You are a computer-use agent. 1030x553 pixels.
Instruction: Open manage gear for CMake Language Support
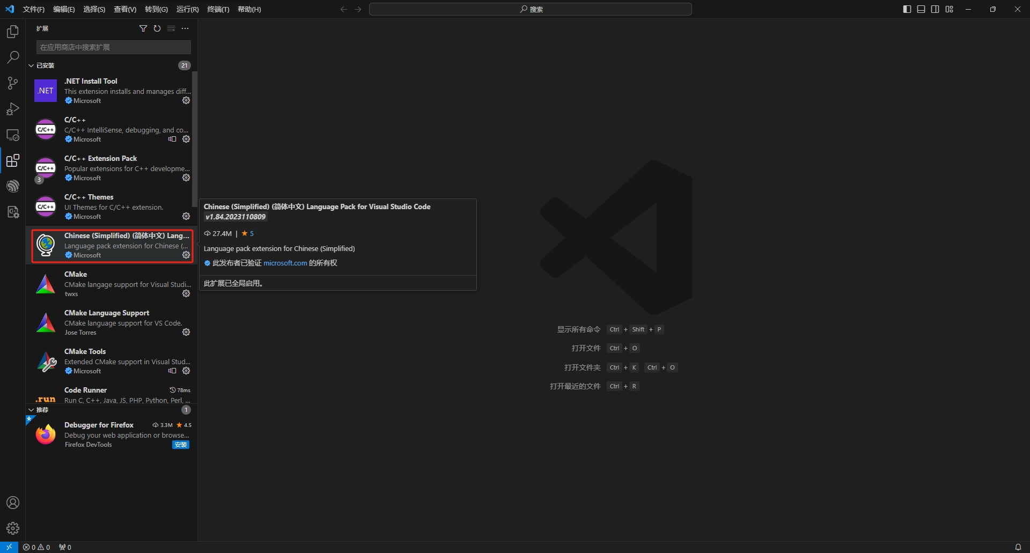pyautogui.click(x=186, y=332)
